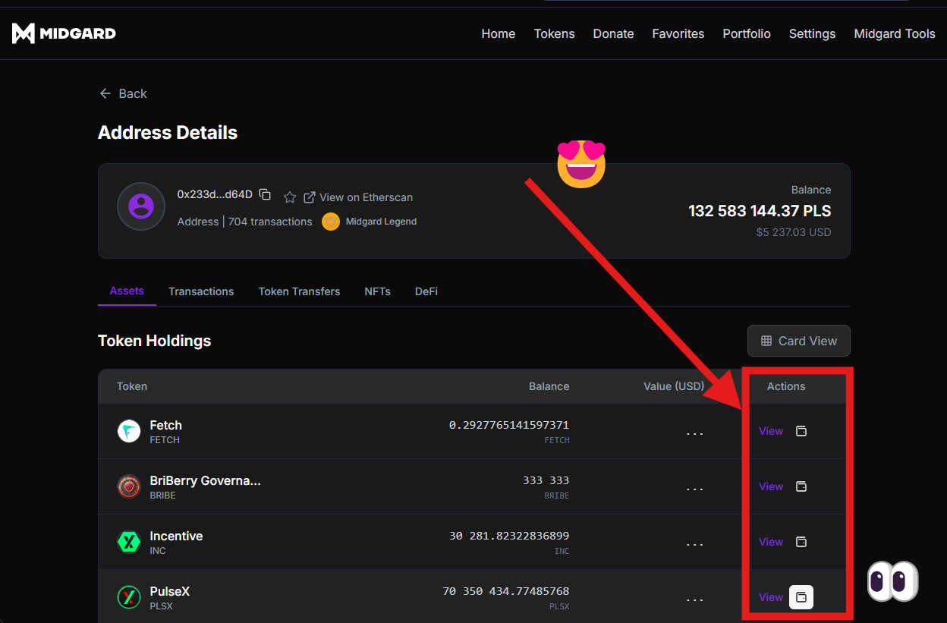This screenshot has height=623, width=947.
Task: Click the back arrow icon
Action: (105, 93)
